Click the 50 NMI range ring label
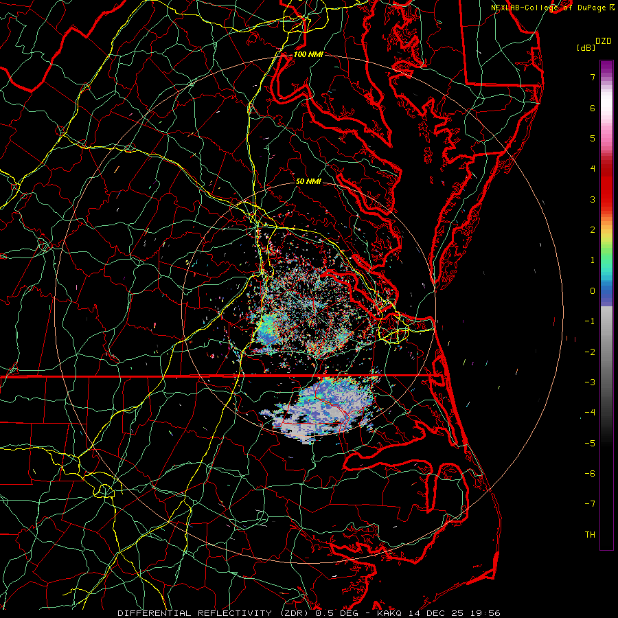The image size is (618, 618). click(308, 181)
